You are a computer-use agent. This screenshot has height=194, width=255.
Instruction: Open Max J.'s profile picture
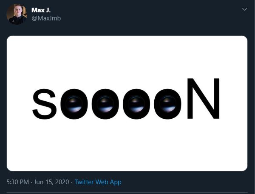pyautogui.click(x=17, y=14)
